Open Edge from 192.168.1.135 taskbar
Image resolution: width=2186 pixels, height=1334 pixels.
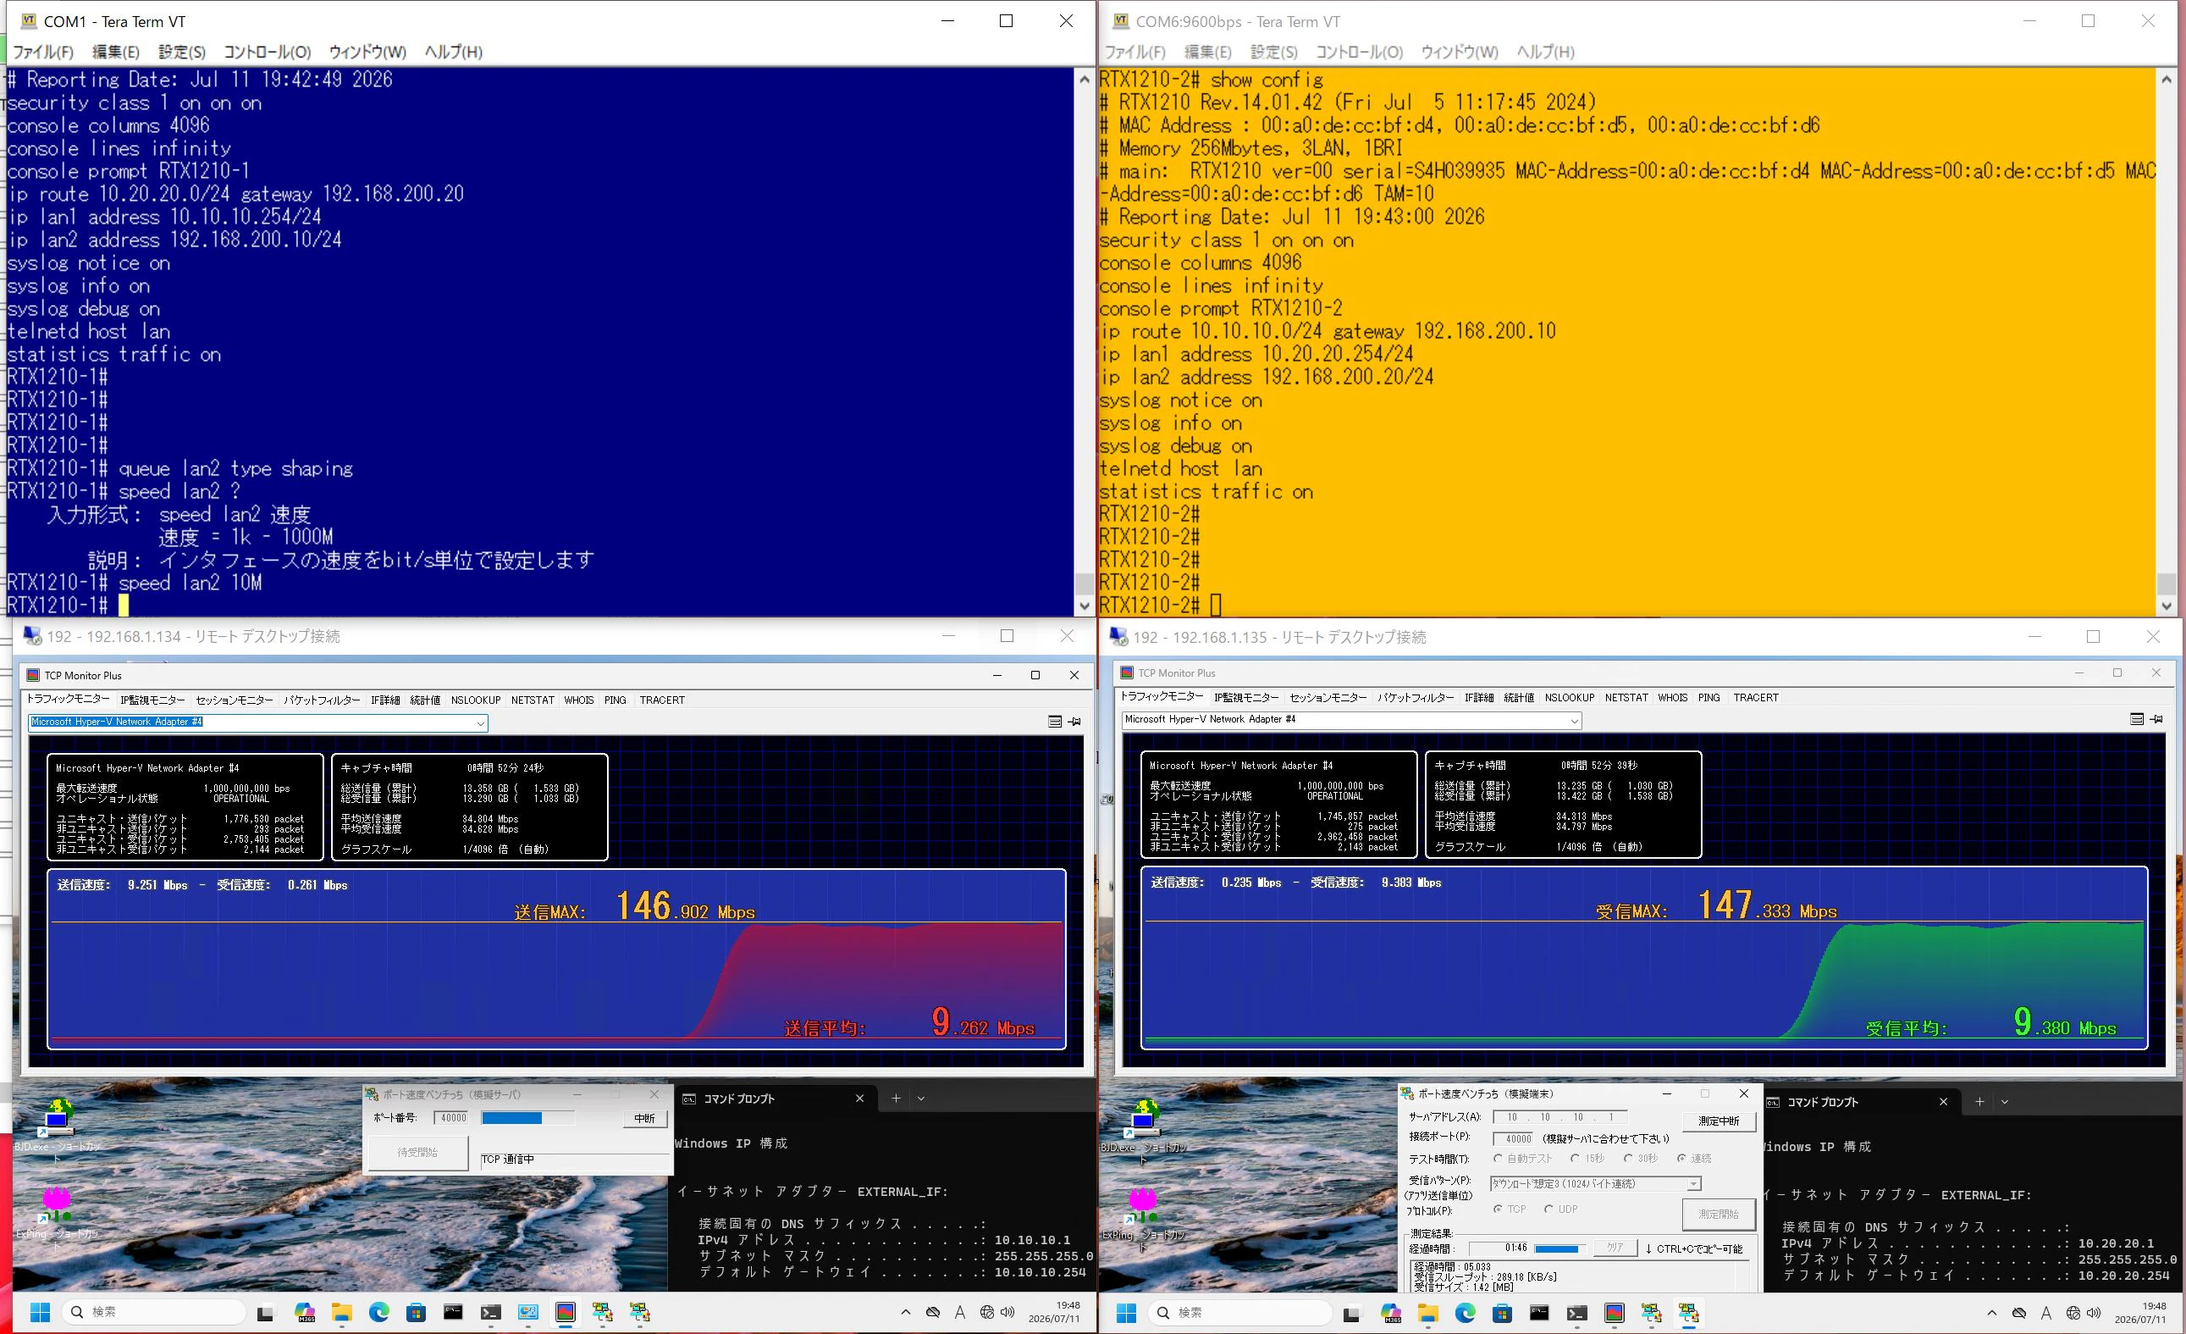[x=1465, y=1313]
